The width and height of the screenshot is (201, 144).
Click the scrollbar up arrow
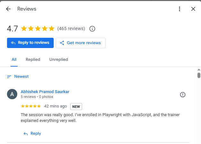click(x=199, y=70)
